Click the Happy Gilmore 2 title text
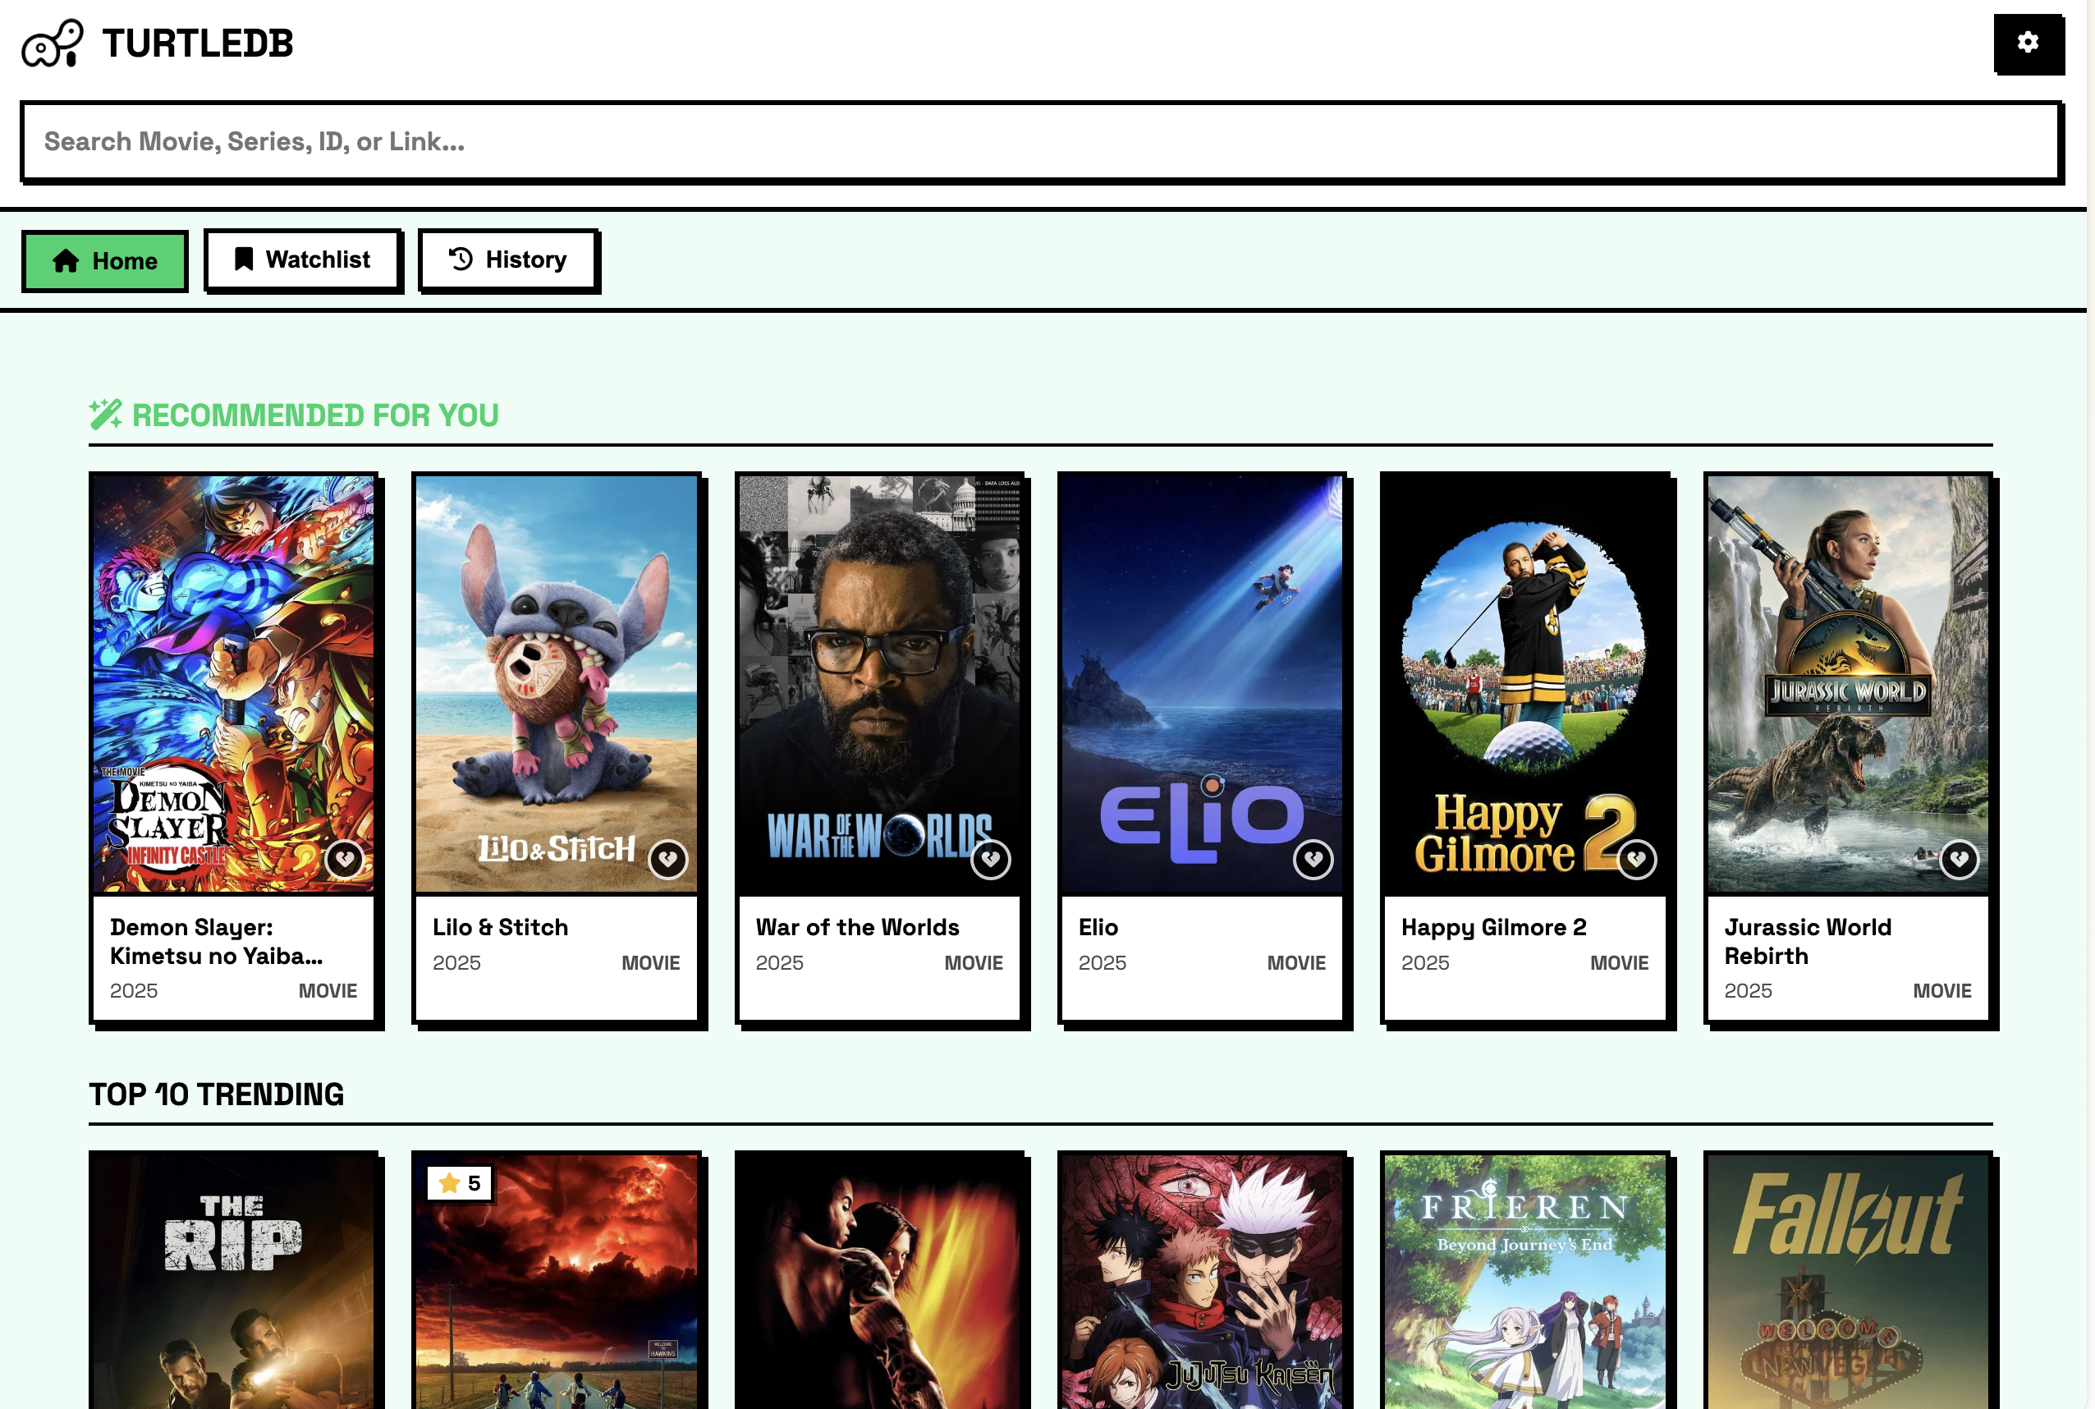Viewport: 2095px width, 1409px height. click(1493, 926)
